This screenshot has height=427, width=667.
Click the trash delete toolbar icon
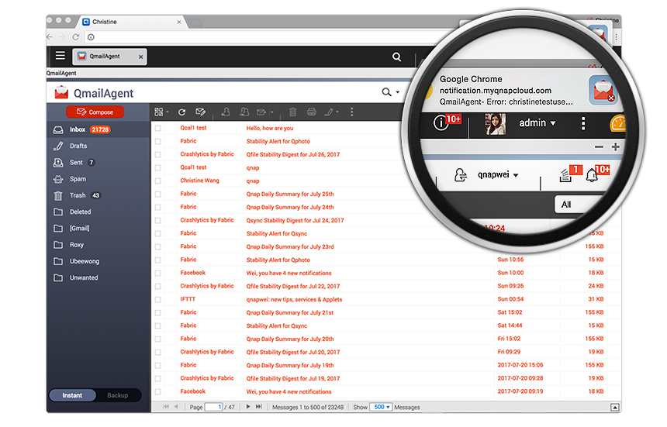(292, 112)
